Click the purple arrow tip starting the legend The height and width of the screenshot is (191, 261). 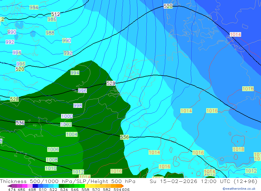[x=9, y=186]
